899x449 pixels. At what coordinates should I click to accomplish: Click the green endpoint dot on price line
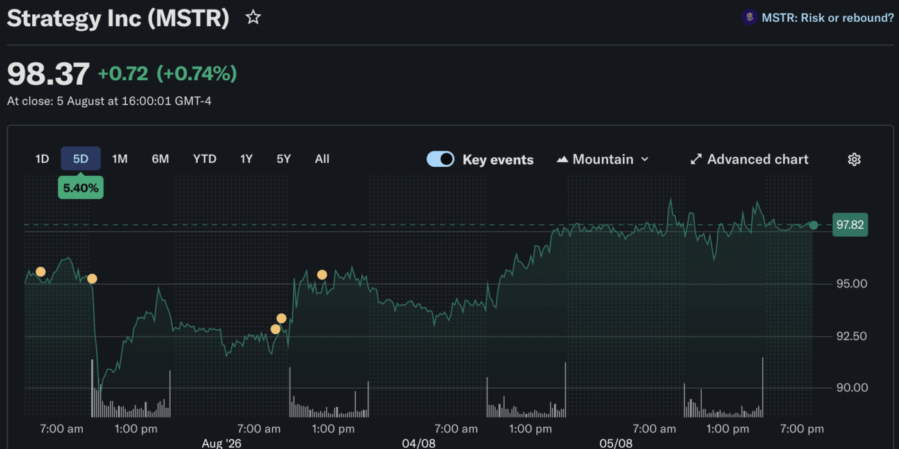pyautogui.click(x=814, y=225)
